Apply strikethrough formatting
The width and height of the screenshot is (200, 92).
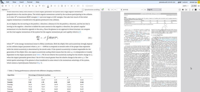click(39, 6)
